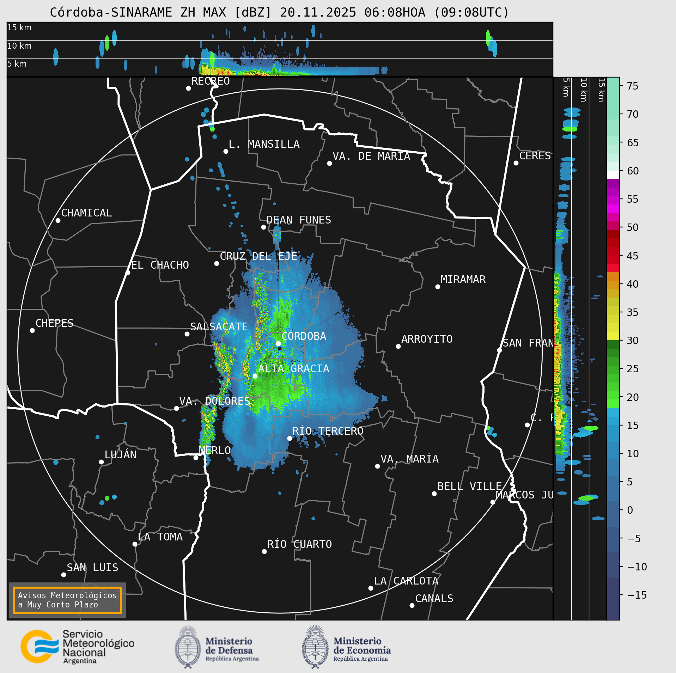Click the −15 value on the dBZ scale
Image resolution: width=676 pixels, height=673 pixels.
click(x=637, y=595)
